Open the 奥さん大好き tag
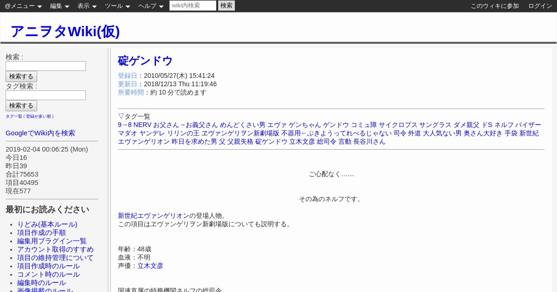This screenshot has height=292, width=557. click(x=483, y=133)
